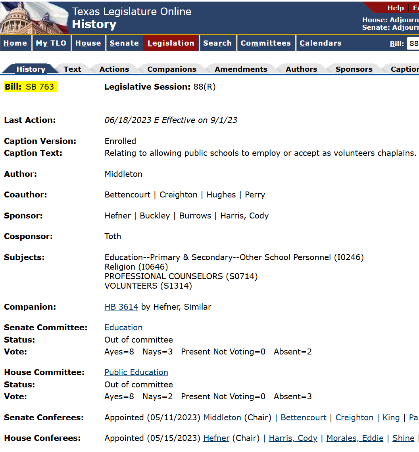Open the Senate menu item
The height and width of the screenshot is (452, 419).
point(124,43)
